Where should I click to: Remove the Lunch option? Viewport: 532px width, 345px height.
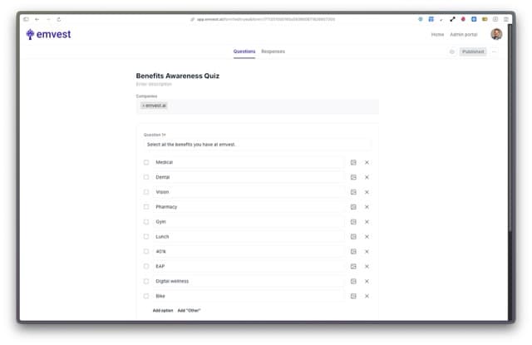pyautogui.click(x=367, y=236)
